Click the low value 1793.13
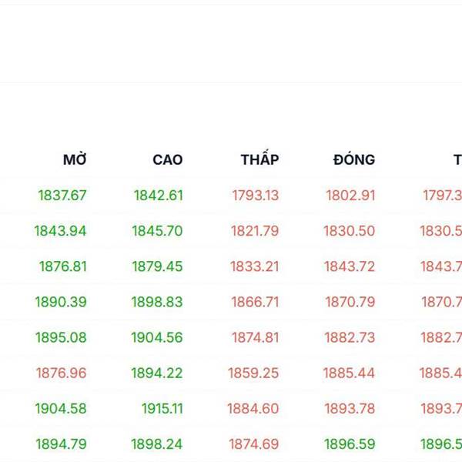 point(256,196)
